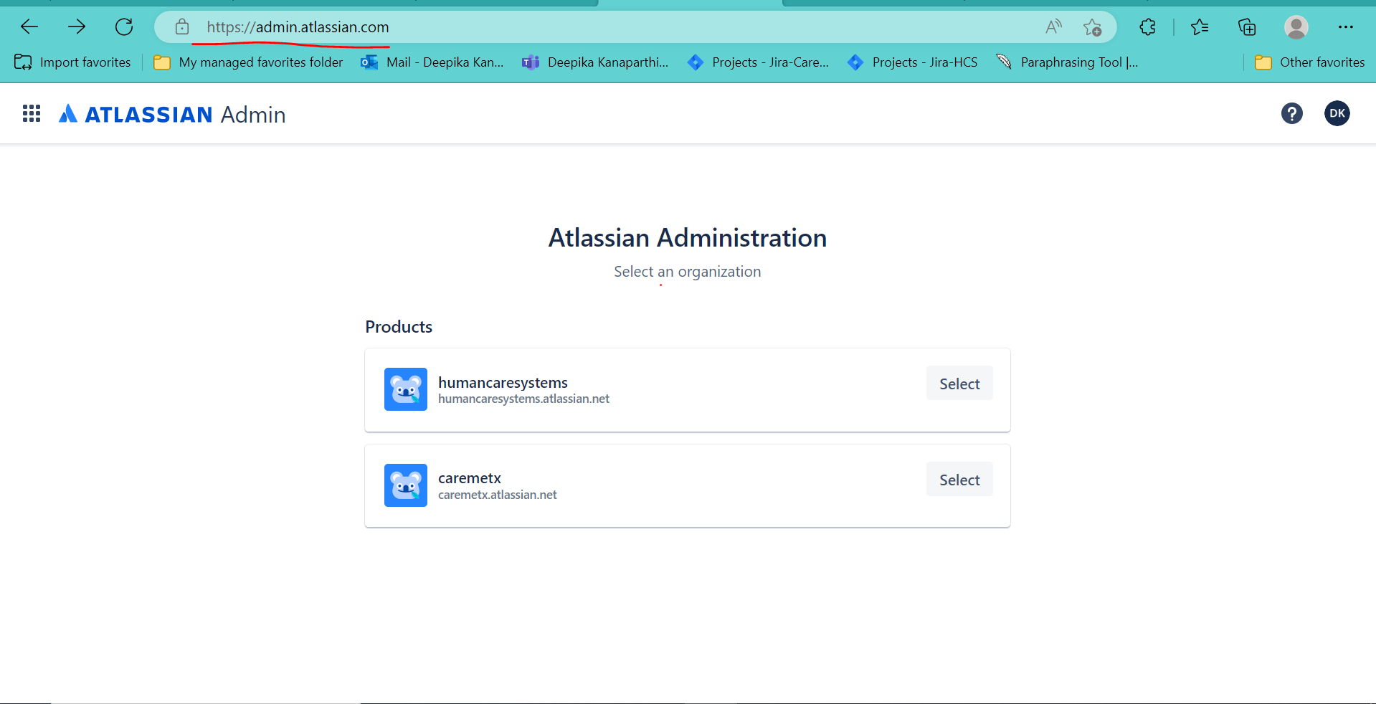The image size is (1376, 704).
Task: Open the help question mark icon
Action: click(1292, 113)
